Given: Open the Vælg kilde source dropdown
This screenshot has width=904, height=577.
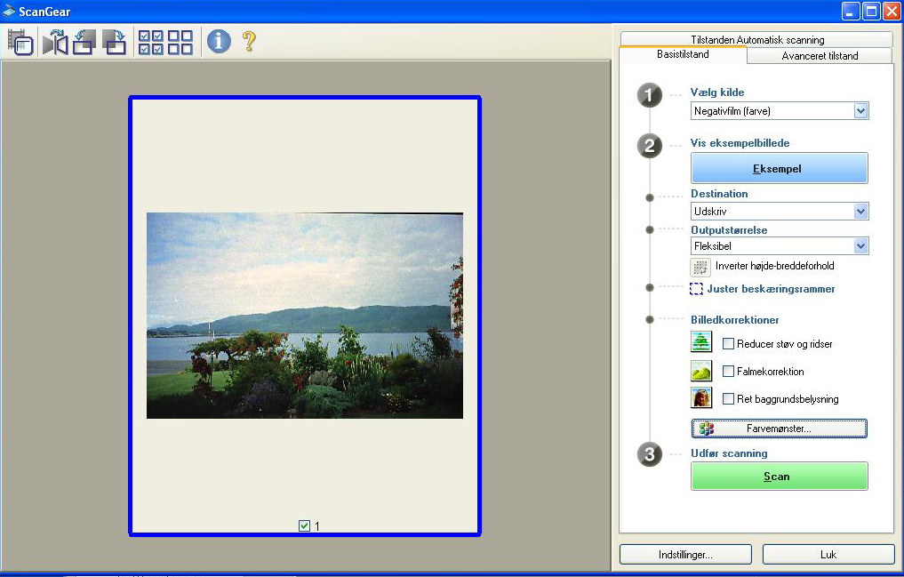Looking at the screenshot, I should [860, 111].
